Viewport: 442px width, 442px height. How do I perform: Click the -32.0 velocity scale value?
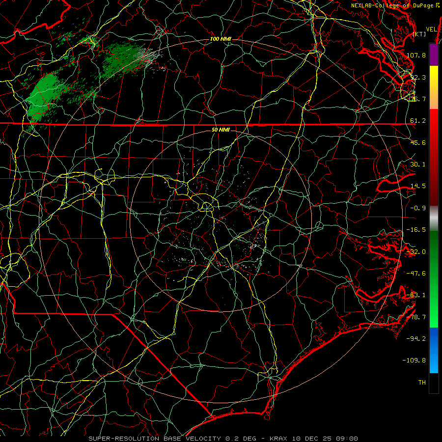click(416, 252)
